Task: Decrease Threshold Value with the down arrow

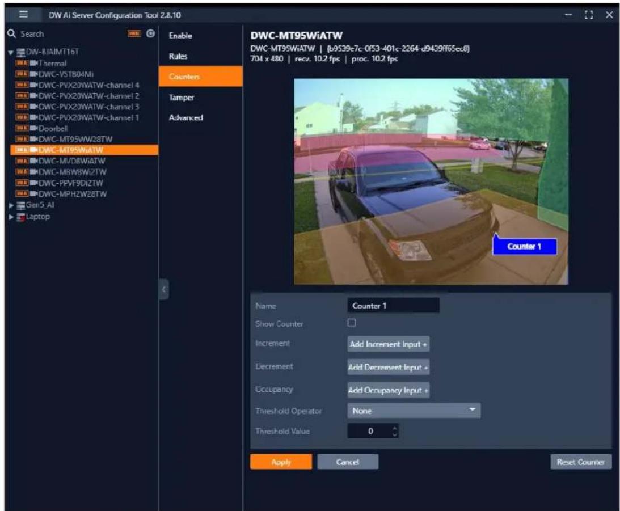Action: pyautogui.click(x=395, y=434)
